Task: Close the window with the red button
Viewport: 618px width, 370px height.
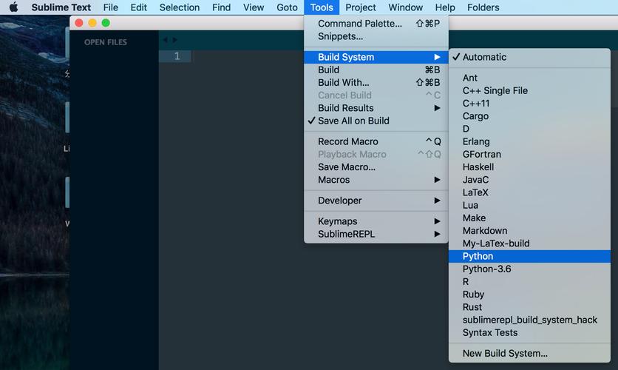Action: pyautogui.click(x=79, y=23)
